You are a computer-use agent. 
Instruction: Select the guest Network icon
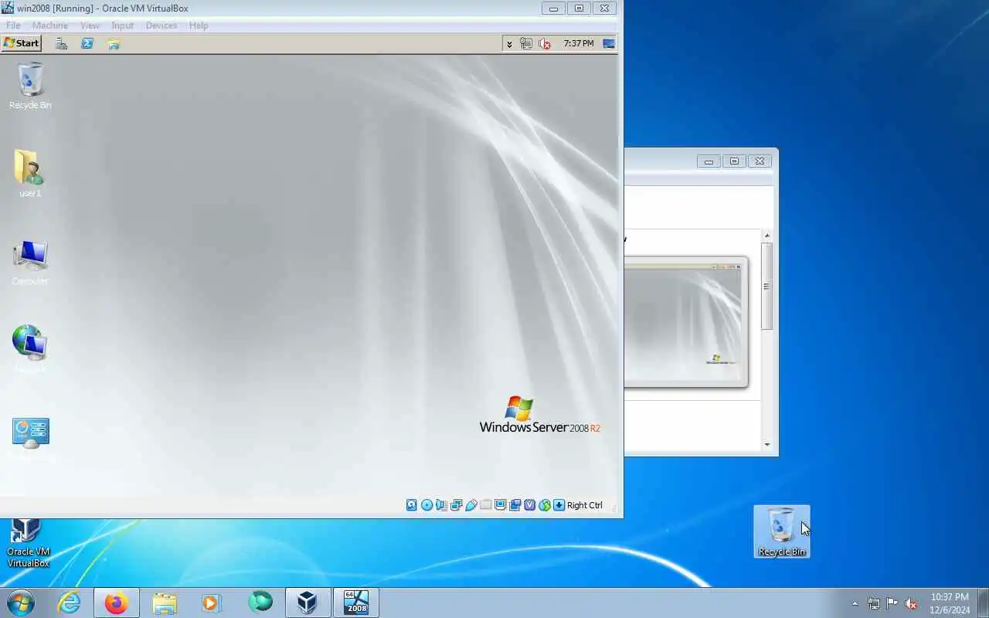click(x=30, y=349)
